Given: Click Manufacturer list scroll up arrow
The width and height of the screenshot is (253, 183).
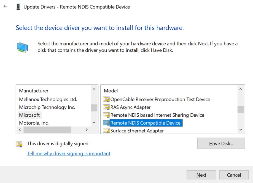Looking at the screenshot, I should pos(94,89).
